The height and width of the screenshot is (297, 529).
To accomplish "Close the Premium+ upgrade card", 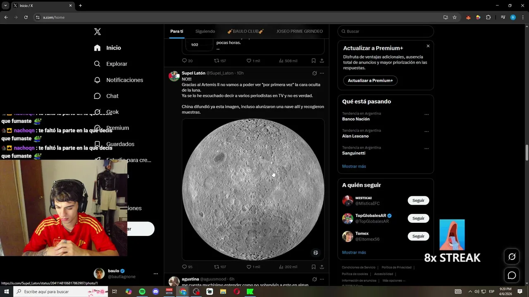I will coord(428,46).
